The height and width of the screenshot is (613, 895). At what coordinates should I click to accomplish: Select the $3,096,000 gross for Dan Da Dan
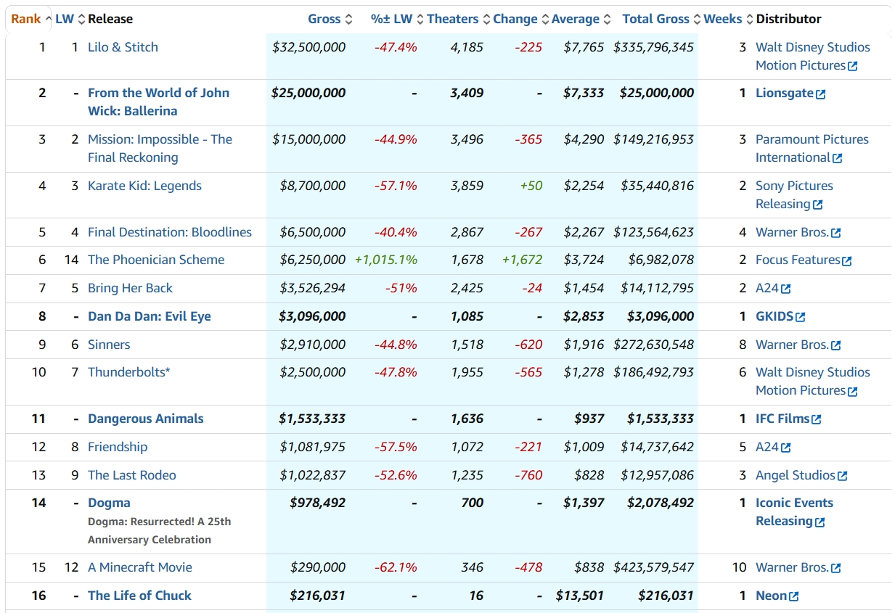click(312, 316)
